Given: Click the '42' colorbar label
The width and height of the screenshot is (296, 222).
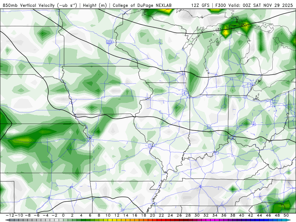Looking at the screenshot, I should [x=251, y=215].
